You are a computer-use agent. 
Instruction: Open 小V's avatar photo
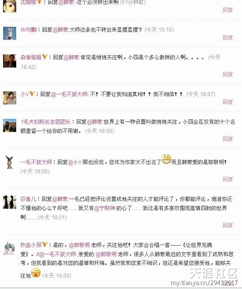[x=10, y=98]
